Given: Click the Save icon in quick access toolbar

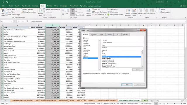Looking at the screenshot, I should 4,2.
